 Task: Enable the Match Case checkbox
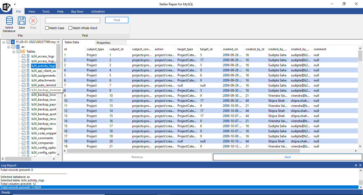point(47,28)
